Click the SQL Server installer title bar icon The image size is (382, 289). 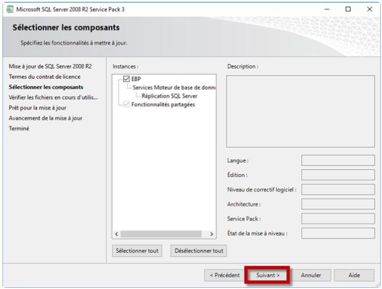[9, 9]
